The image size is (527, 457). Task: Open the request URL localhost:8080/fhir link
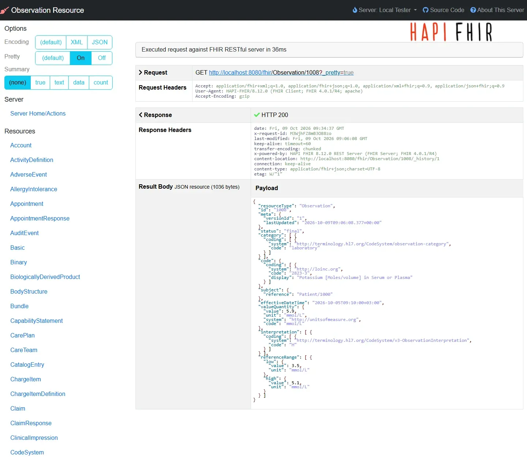pyautogui.click(x=281, y=73)
